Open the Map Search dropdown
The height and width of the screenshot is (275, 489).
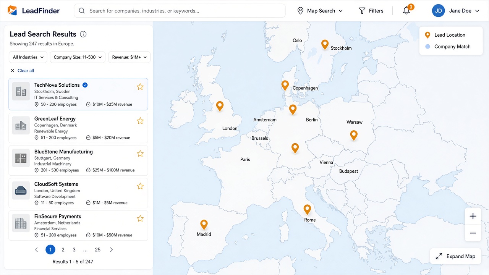(x=320, y=11)
